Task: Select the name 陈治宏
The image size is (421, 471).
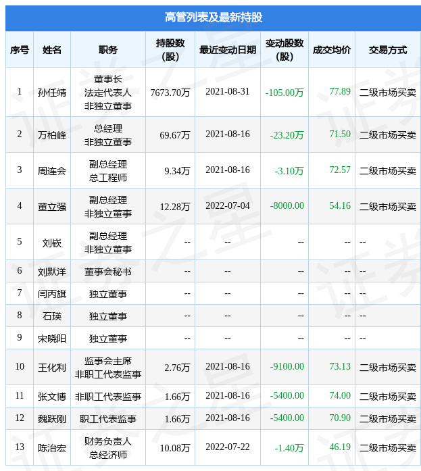Action: [x=52, y=448]
